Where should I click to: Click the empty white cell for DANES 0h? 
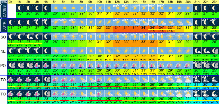(11, 11)
